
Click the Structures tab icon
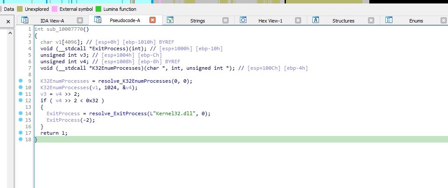click(315, 20)
